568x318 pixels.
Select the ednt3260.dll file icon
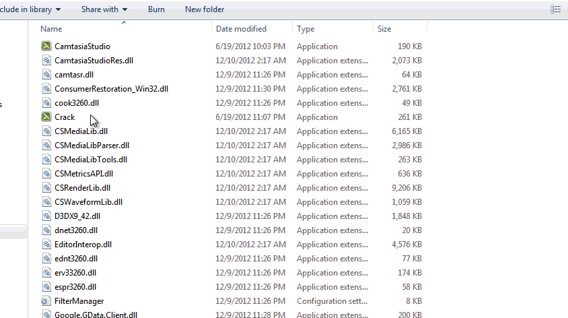pos(46,258)
